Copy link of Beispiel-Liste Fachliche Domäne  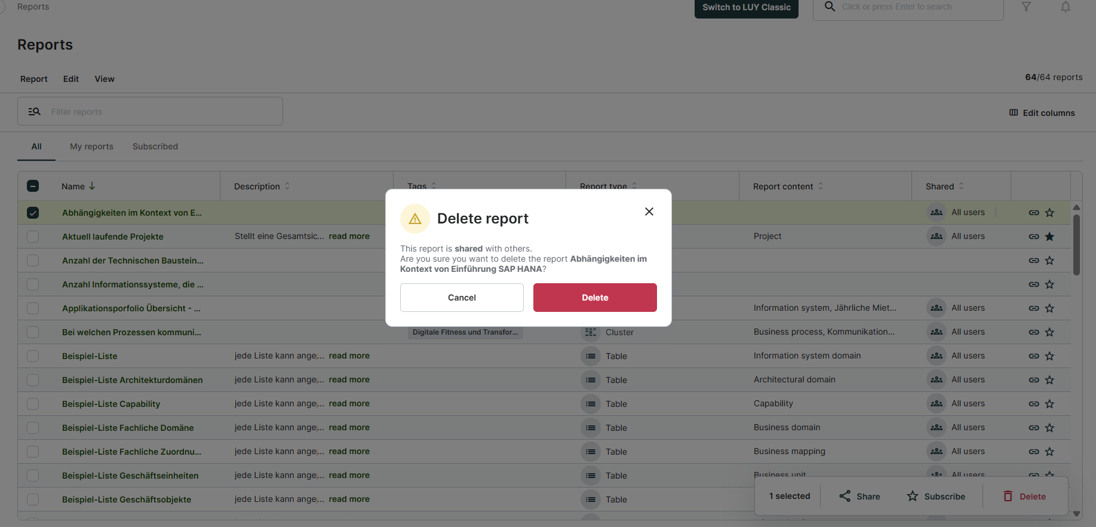[1033, 428]
